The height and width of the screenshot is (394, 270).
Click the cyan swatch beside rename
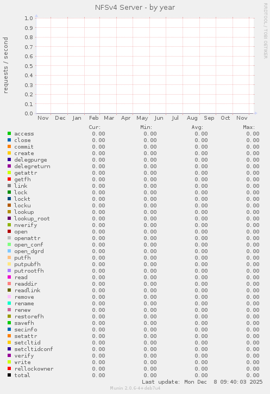tap(9, 303)
